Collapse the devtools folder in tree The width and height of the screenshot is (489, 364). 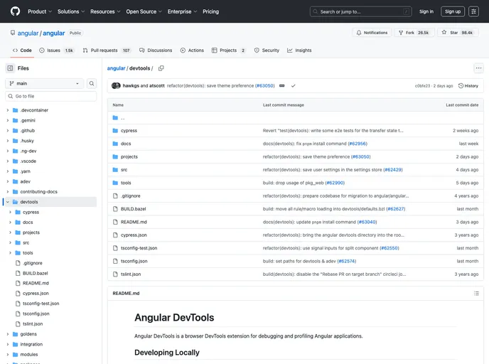[x=8, y=202]
